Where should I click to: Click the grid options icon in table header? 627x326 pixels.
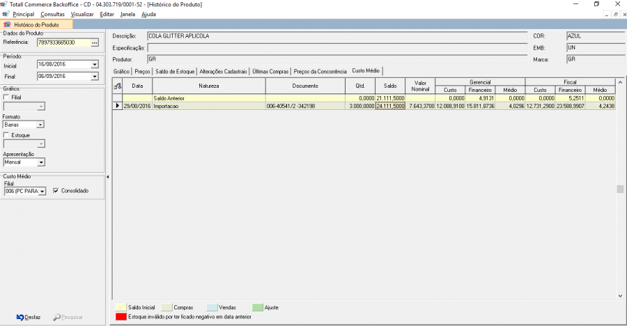118,86
